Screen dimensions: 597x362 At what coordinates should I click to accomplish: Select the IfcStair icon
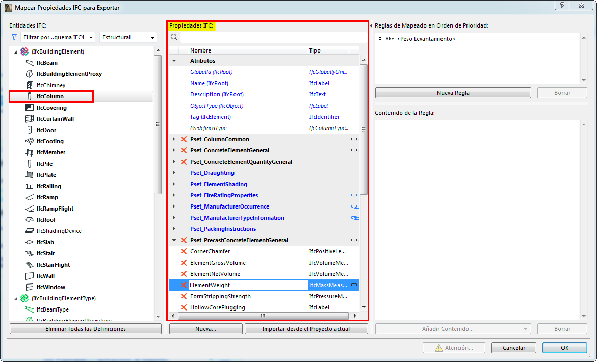30,253
